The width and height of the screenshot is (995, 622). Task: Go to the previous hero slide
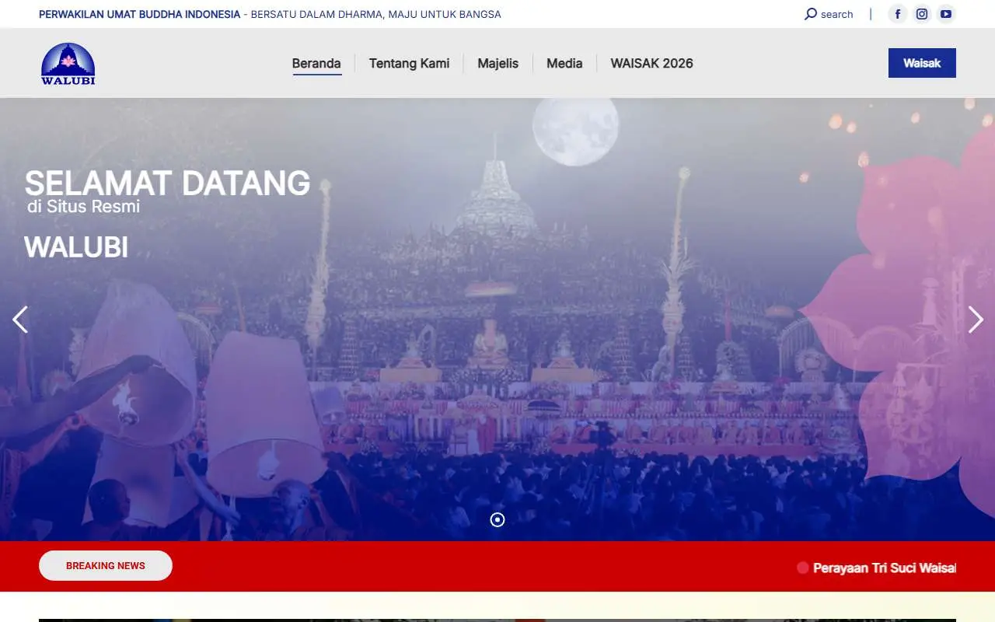pos(20,320)
